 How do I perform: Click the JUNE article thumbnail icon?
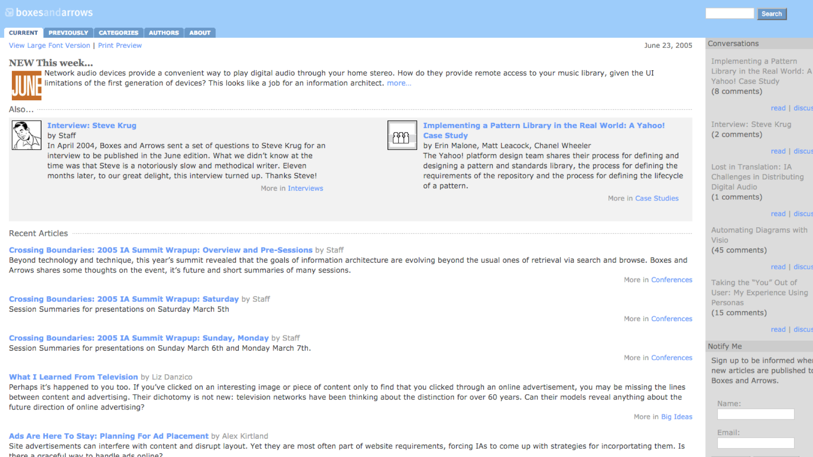[26, 84]
